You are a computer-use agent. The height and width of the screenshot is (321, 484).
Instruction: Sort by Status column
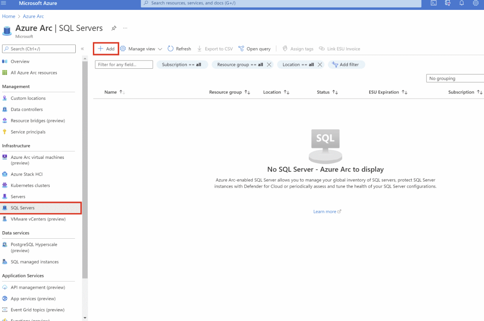pyautogui.click(x=328, y=92)
